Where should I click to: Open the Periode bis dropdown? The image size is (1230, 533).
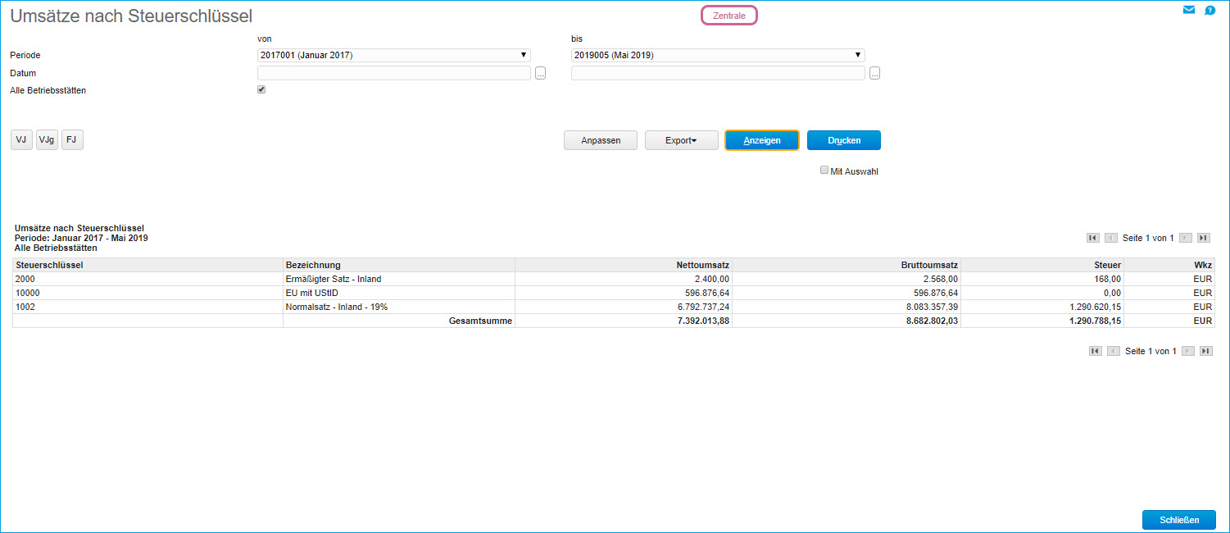click(717, 55)
